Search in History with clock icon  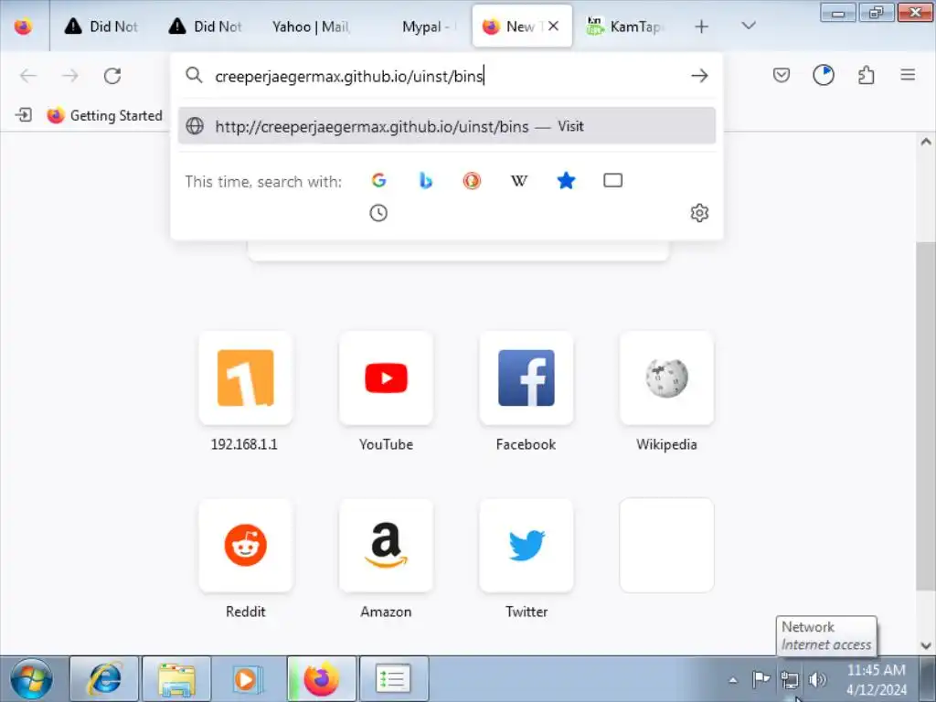pos(378,213)
